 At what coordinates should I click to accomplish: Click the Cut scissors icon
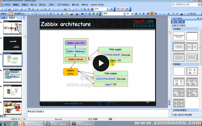click(38, 9)
